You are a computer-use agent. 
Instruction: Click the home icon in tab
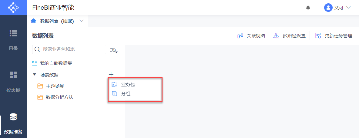[34, 21]
